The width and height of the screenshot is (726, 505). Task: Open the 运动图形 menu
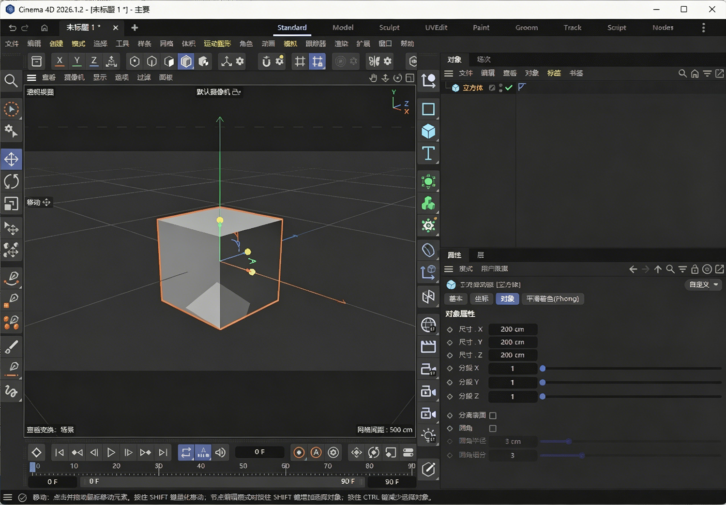217,44
